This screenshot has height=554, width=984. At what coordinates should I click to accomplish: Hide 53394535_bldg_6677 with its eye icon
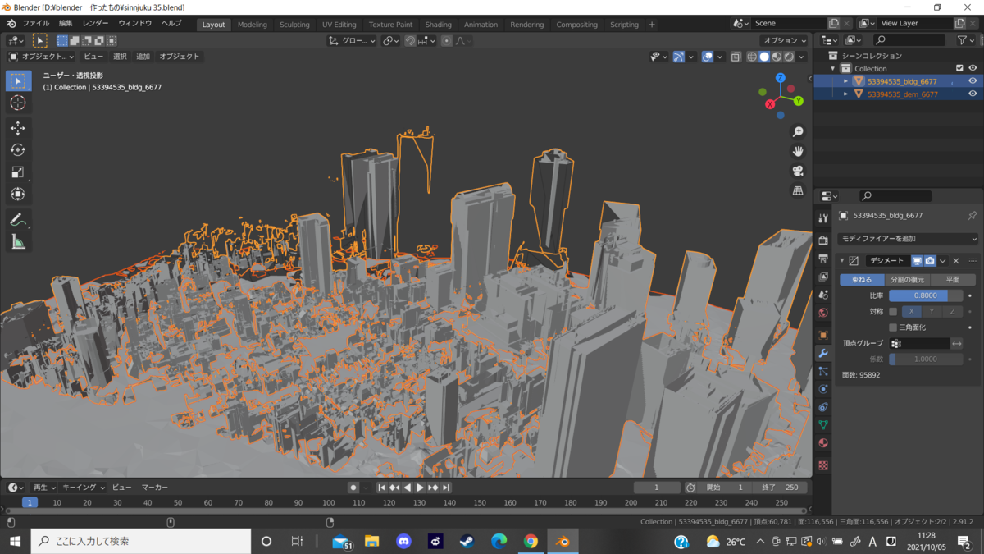pyautogui.click(x=973, y=81)
